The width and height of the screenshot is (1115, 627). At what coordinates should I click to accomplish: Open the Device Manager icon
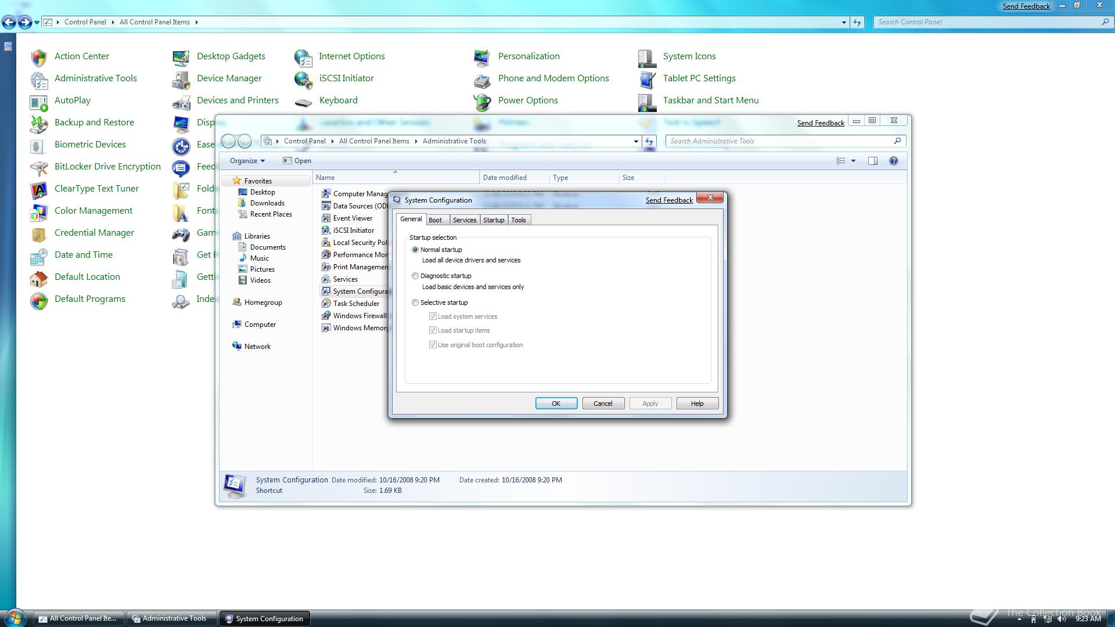[181, 79]
